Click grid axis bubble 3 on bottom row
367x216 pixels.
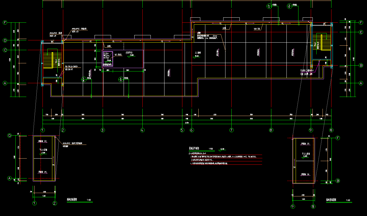click(x=103, y=130)
